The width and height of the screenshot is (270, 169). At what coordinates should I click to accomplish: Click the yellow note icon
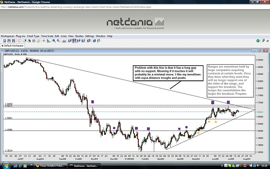point(38,41)
